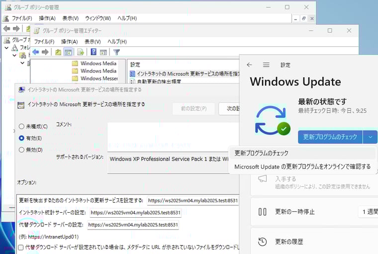Select the 有効(E) radio button

[x=21, y=138]
